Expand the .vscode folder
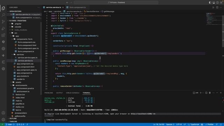This screenshot has width=224, height=126. click(x=18, y=27)
